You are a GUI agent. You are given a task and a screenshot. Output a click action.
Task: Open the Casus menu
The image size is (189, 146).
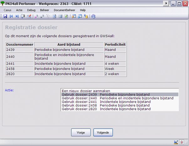[x=8, y=10]
